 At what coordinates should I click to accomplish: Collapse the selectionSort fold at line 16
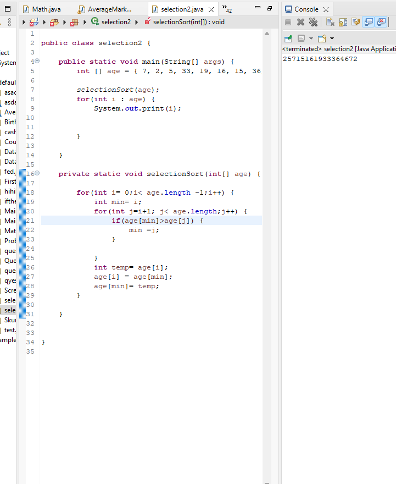tap(37, 173)
